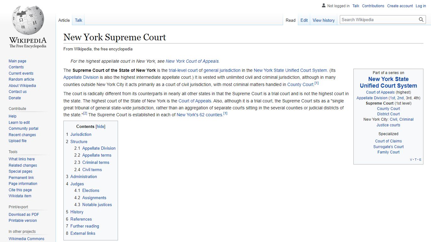Click Permanent link in Tools
431x242 pixels.
[x=21, y=178]
